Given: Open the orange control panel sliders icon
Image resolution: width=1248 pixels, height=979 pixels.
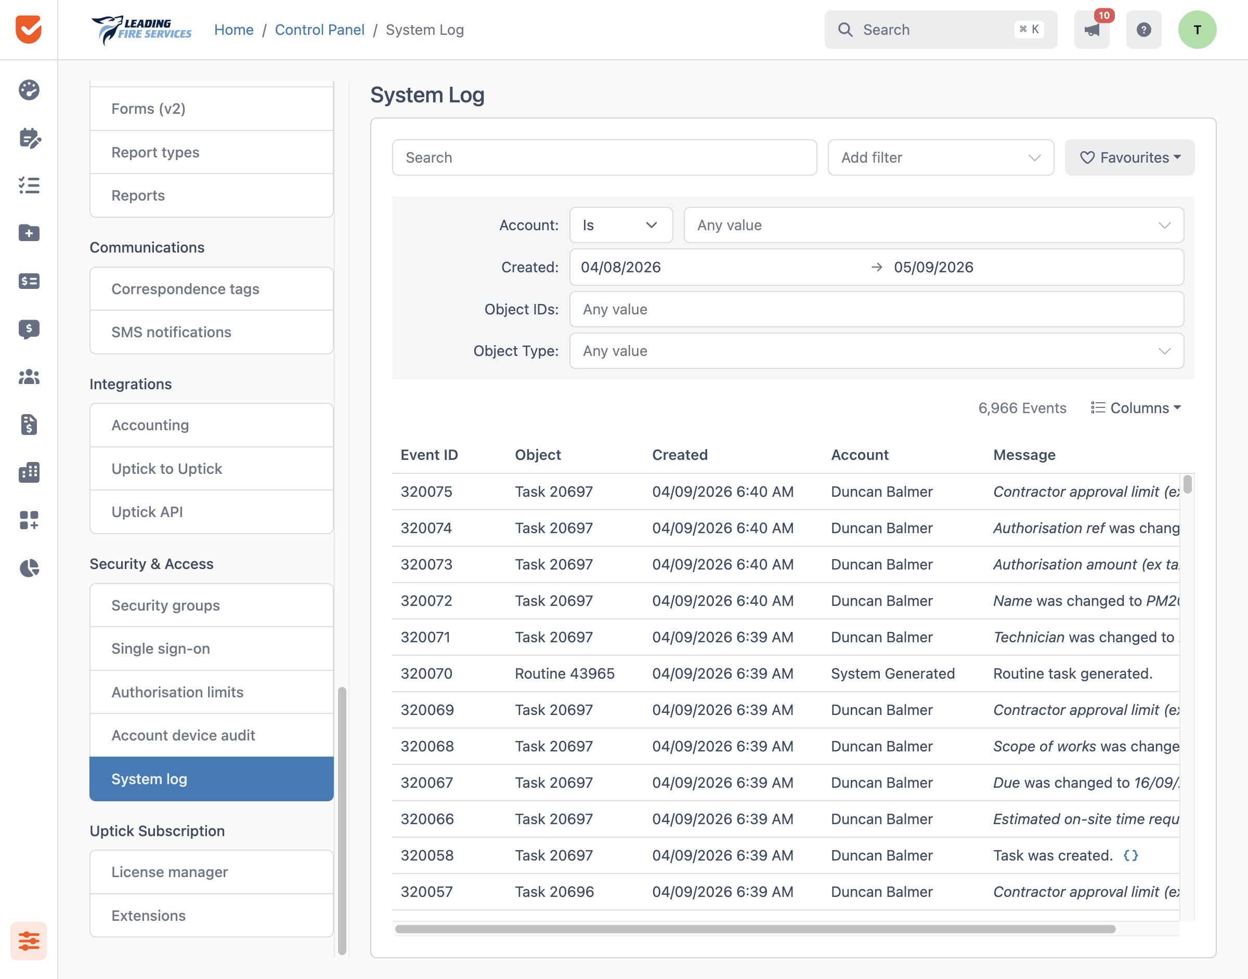Looking at the screenshot, I should click(29, 941).
